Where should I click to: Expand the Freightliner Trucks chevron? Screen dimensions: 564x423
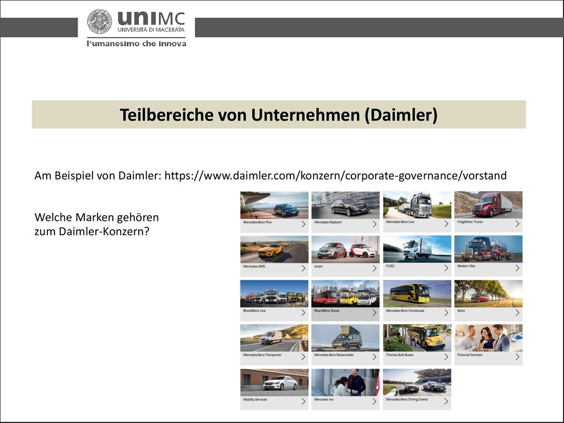click(x=517, y=224)
